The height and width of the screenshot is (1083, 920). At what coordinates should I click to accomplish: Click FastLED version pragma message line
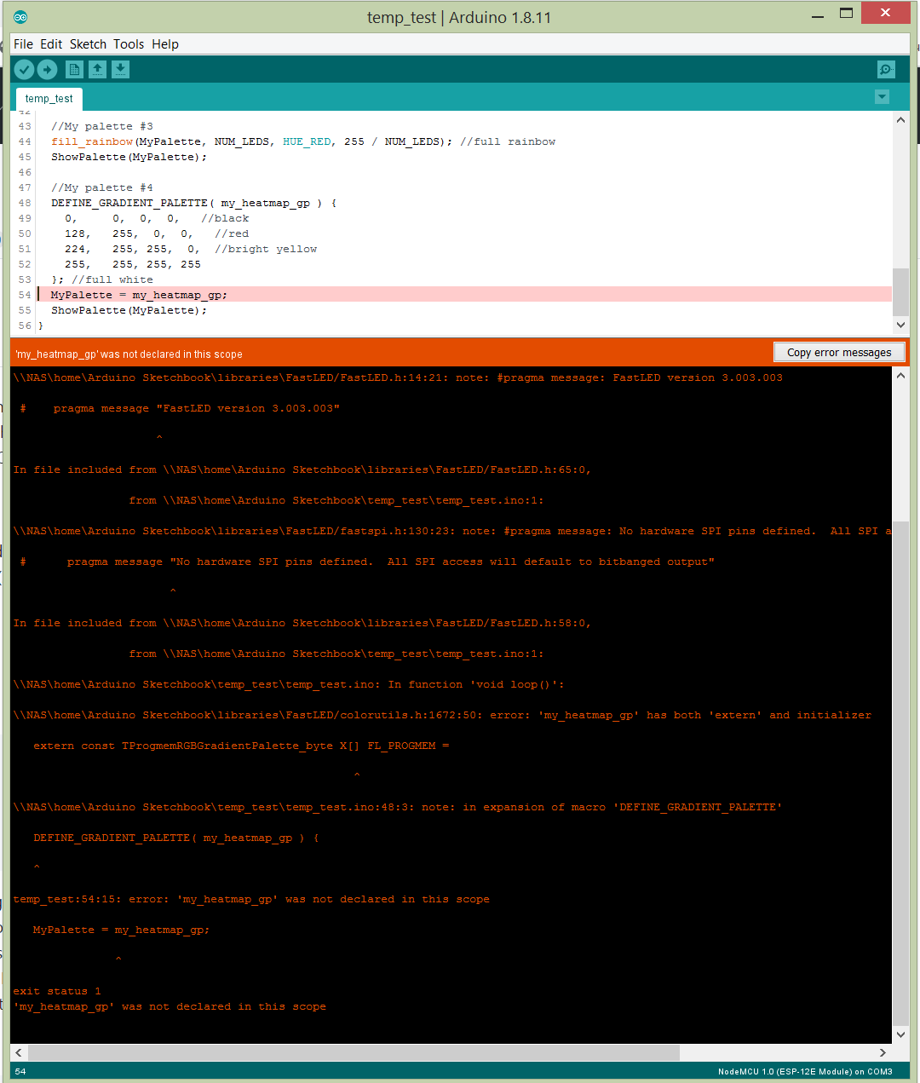click(x=398, y=377)
